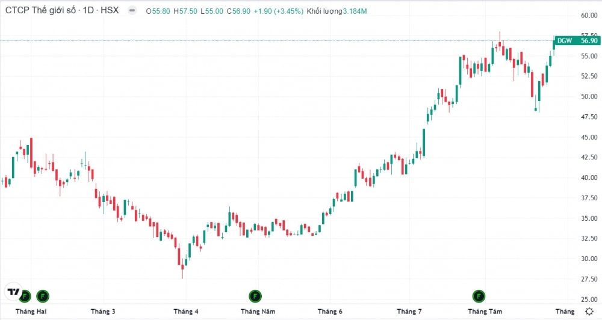Click the Tháng 3 time axis label

tap(103, 311)
